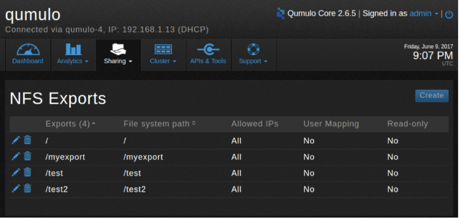The width and height of the screenshot is (459, 218).
Task: Open the Analytics menu
Action: point(73,54)
